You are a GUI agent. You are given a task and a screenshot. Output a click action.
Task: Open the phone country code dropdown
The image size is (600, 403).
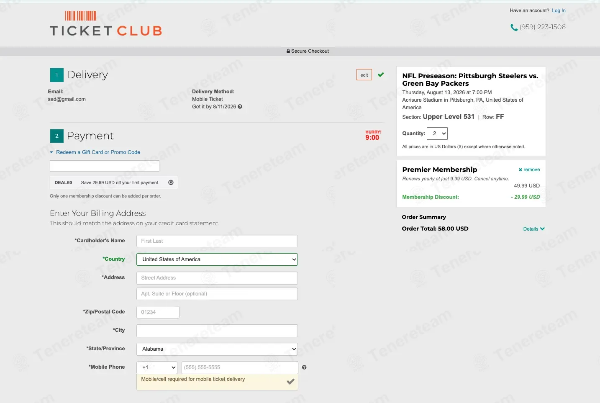(x=157, y=367)
